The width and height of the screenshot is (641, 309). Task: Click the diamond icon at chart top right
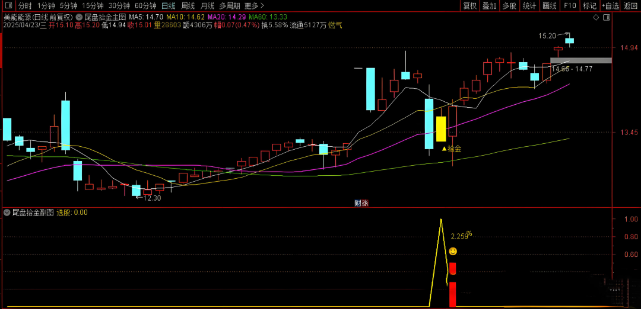click(596, 18)
